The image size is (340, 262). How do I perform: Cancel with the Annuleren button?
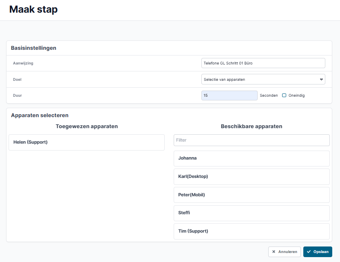(x=285, y=252)
